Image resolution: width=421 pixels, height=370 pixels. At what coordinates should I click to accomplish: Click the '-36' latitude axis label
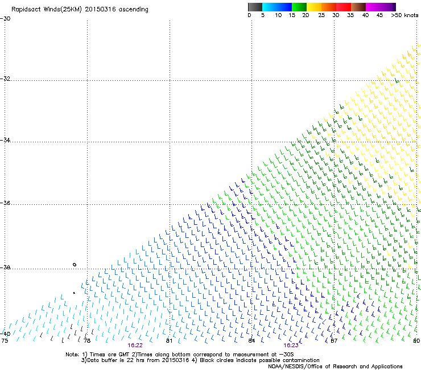[x=6, y=203]
